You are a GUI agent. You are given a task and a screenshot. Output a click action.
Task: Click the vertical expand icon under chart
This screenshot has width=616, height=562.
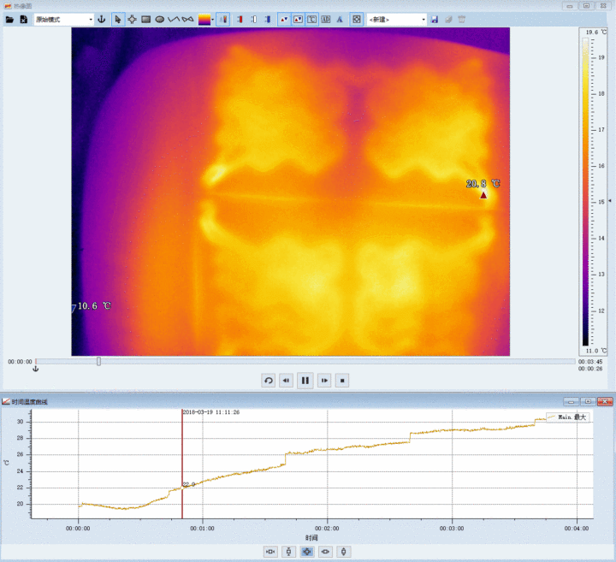(343, 552)
